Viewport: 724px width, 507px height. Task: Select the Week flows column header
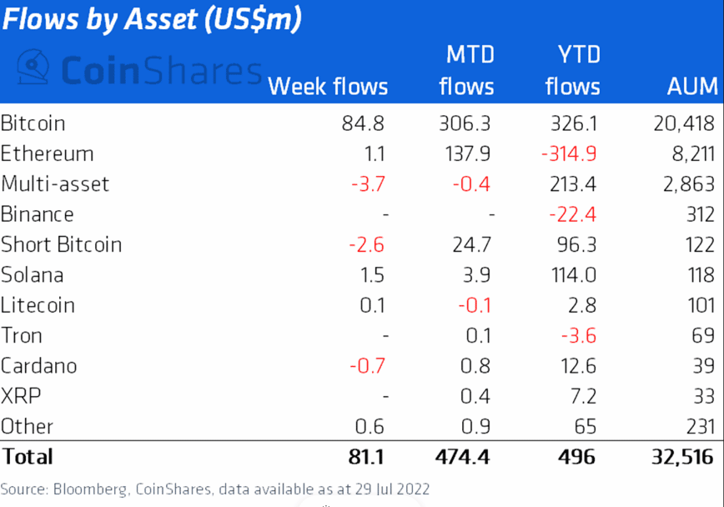click(x=328, y=86)
